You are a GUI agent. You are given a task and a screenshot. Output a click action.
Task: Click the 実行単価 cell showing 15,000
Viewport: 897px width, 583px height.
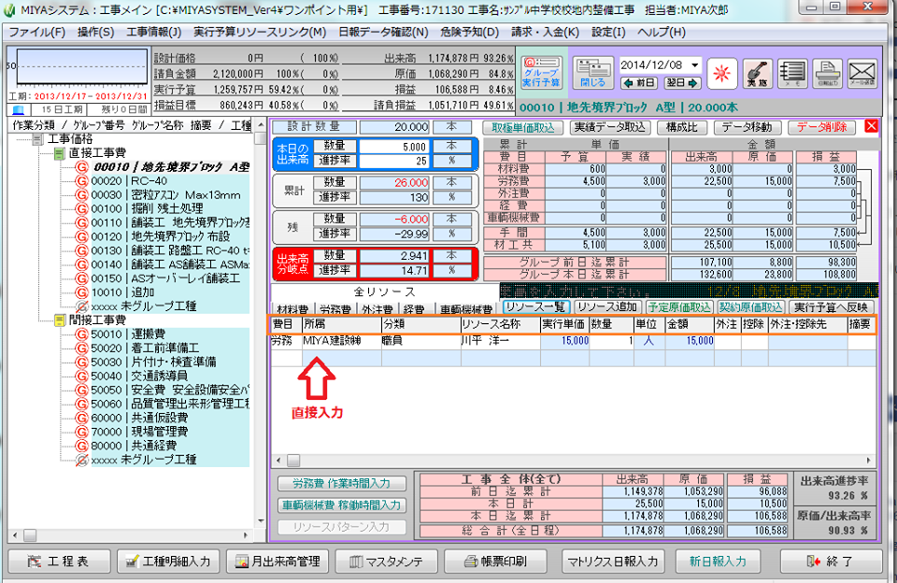[x=564, y=341]
